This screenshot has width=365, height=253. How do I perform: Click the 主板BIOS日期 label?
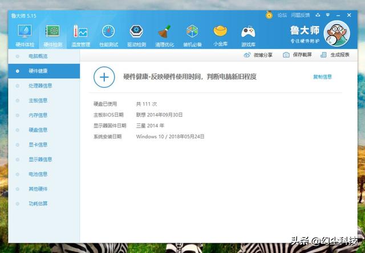tap(108, 115)
